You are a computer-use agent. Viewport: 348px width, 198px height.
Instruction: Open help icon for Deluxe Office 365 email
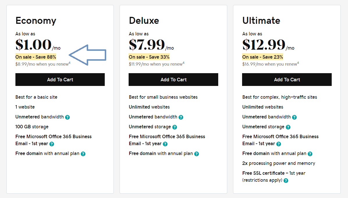point(165,144)
